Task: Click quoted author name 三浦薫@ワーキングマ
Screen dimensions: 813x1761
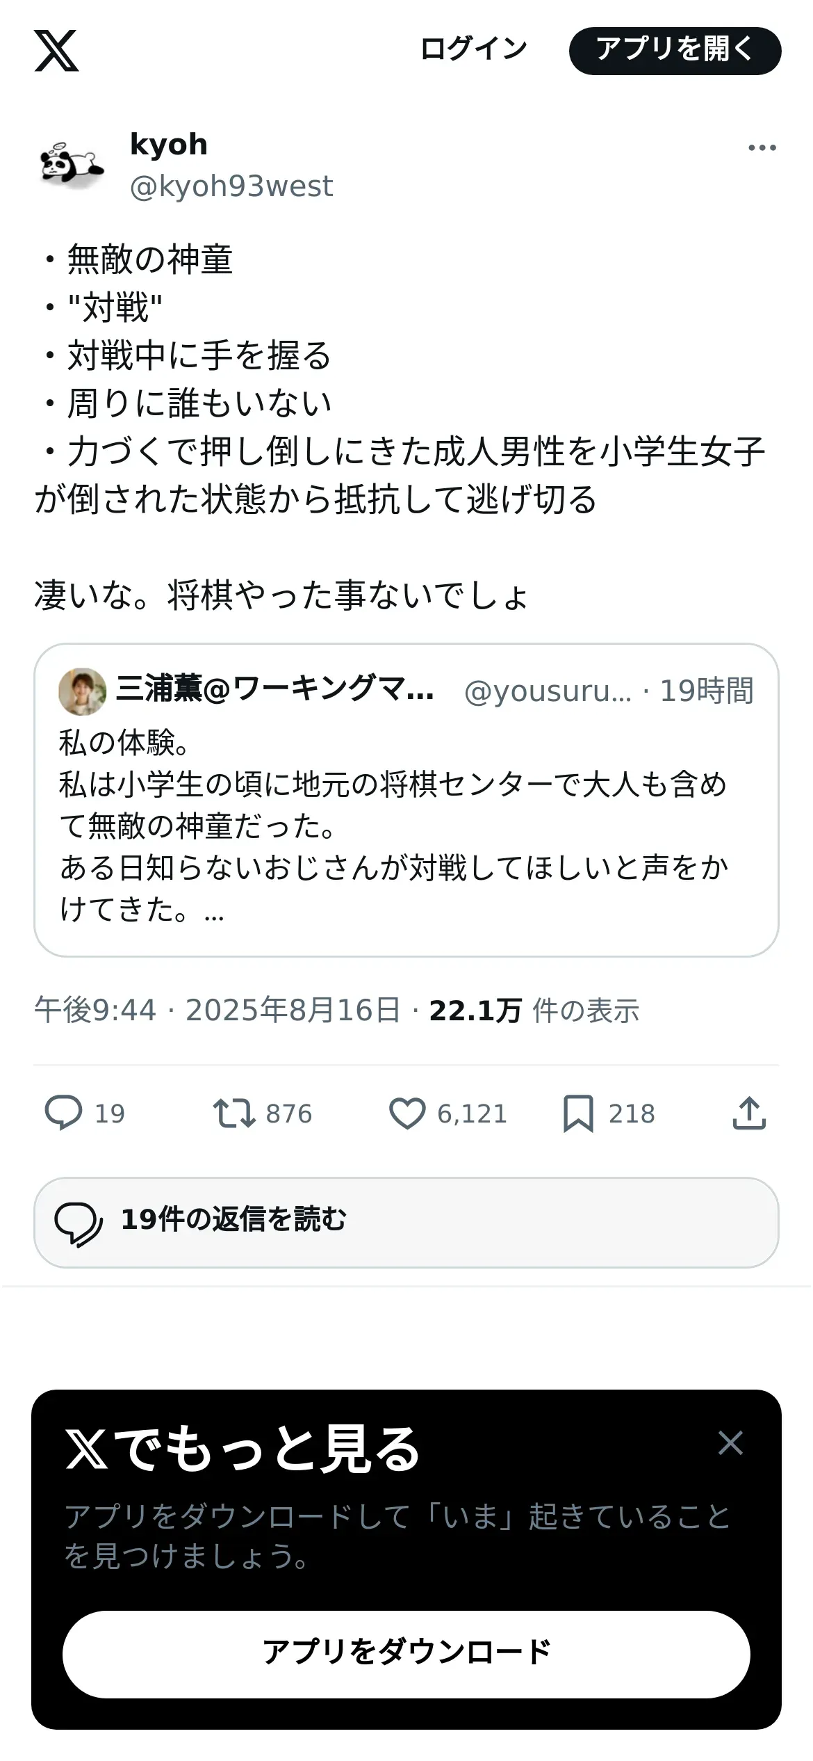Action: [275, 690]
